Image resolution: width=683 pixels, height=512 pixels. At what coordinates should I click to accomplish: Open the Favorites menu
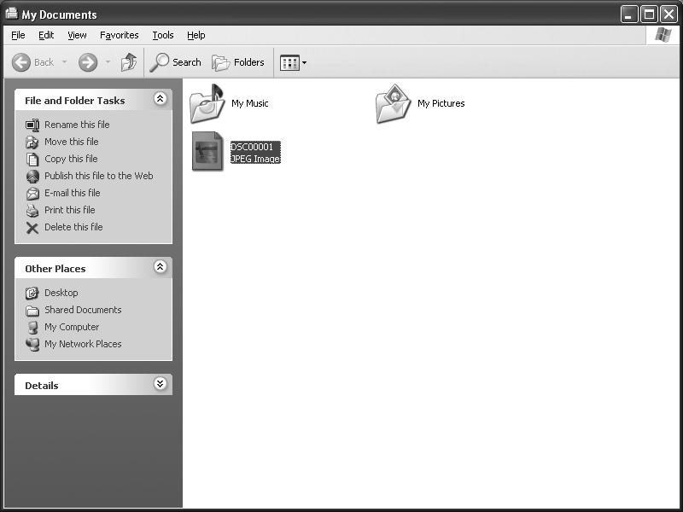click(x=119, y=35)
